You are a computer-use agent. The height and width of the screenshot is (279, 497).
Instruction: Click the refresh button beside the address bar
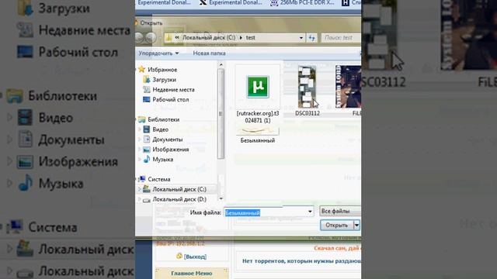coord(312,38)
